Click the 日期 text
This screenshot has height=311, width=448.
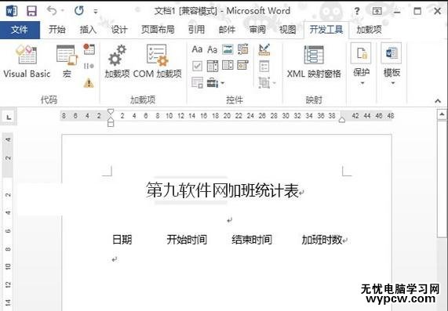coord(122,240)
